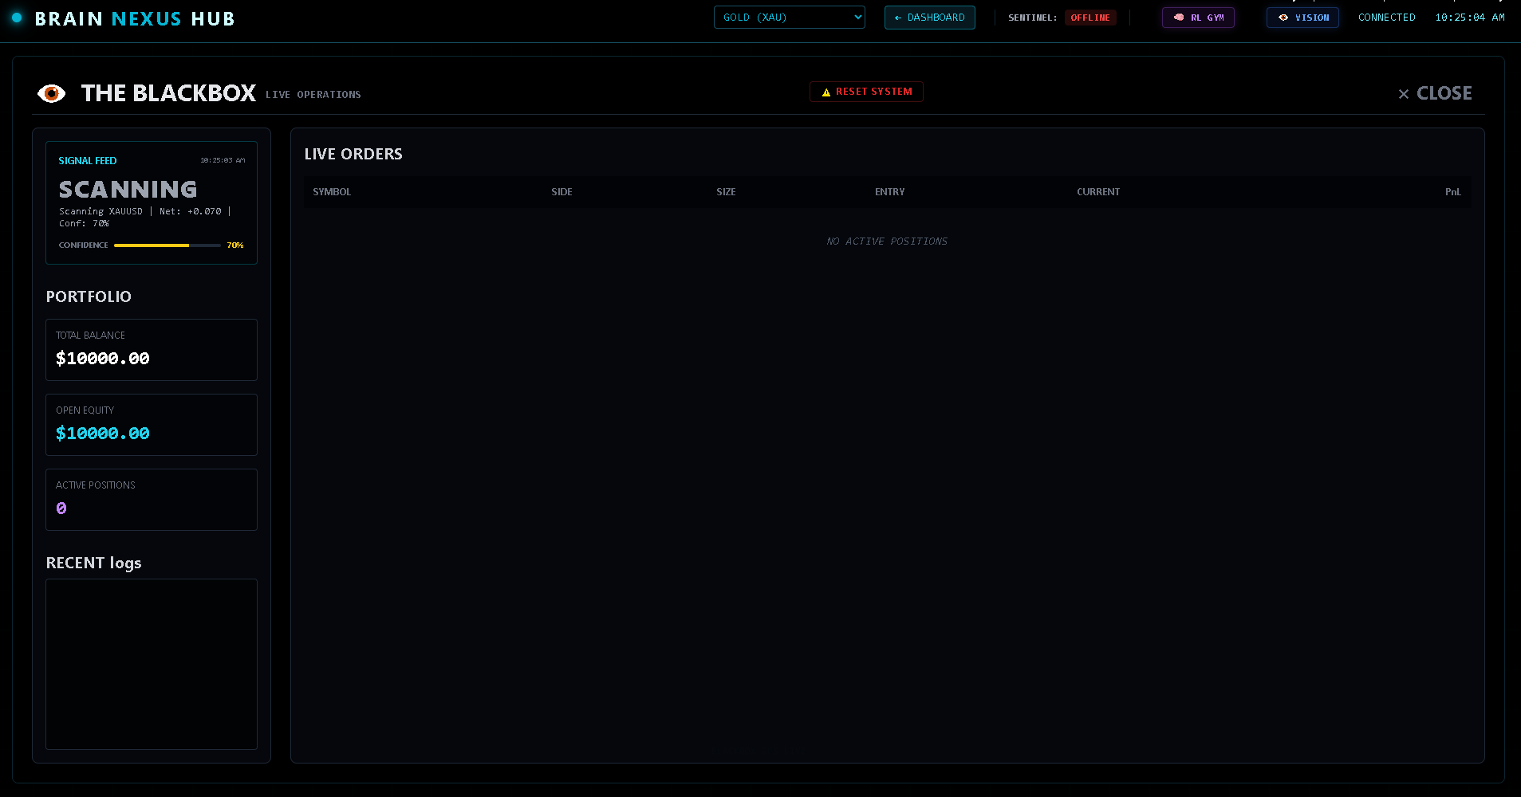Click the back arrow in the Dashboard button
The width and height of the screenshot is (1521, 797).
tap(898, 18)
